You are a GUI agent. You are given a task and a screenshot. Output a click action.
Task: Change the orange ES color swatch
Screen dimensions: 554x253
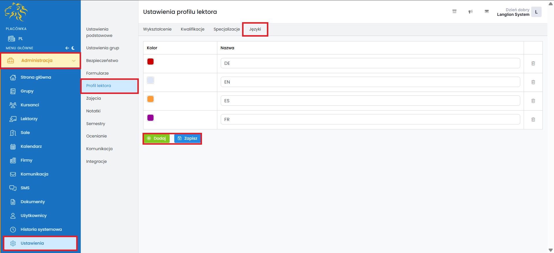click(150, 99)
